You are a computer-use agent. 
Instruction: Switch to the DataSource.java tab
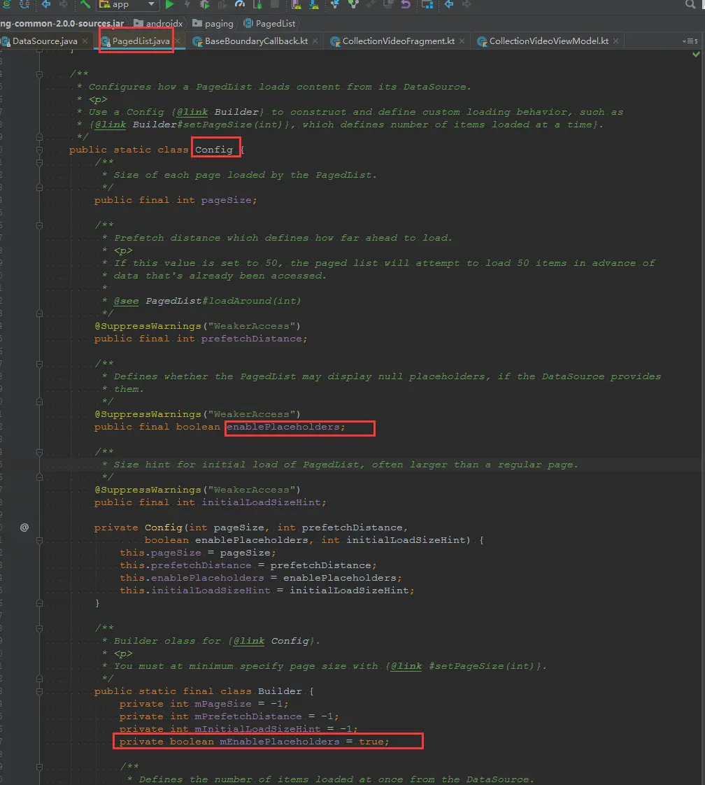point(45,41)
